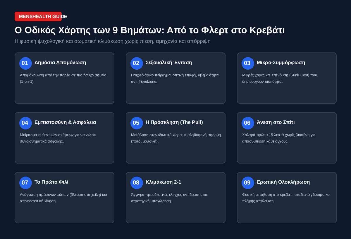351x239 pixels.
Task: Click the 'Μικρο-Συμμόρφωση' heading
Action: pyautogui.click(x=281, y=63)
